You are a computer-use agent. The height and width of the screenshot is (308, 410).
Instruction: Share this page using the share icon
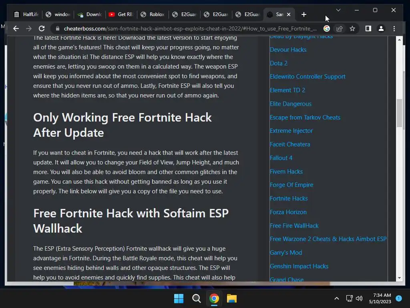(x=340, y=28)
